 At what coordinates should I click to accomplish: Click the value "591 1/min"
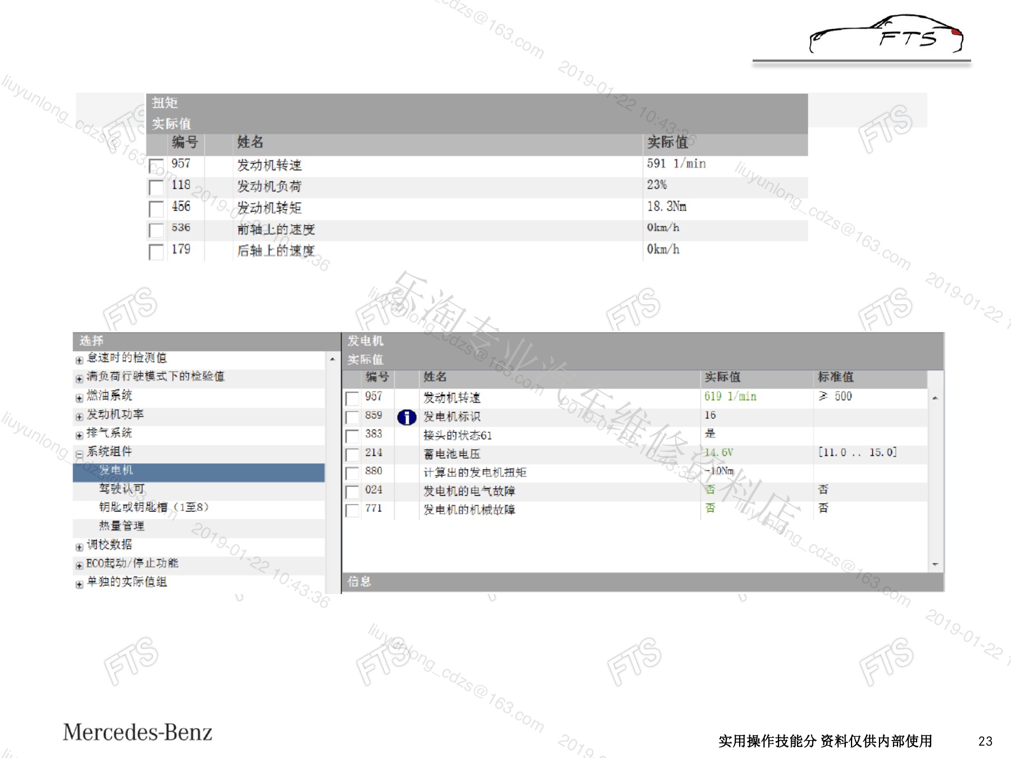pos(676,164)
